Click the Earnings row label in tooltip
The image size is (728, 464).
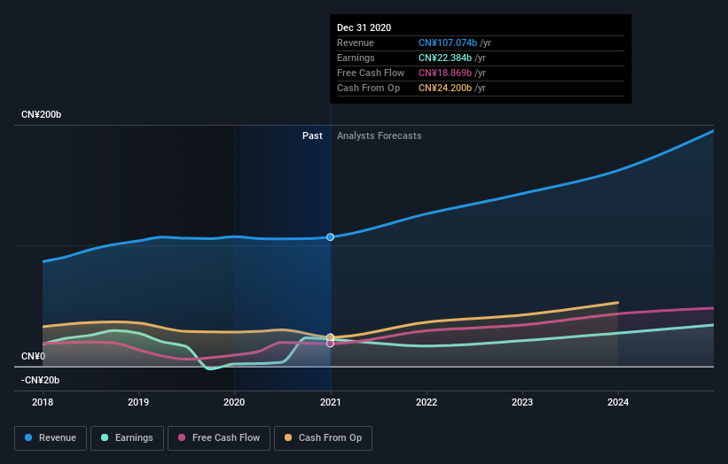coord(356,58)
